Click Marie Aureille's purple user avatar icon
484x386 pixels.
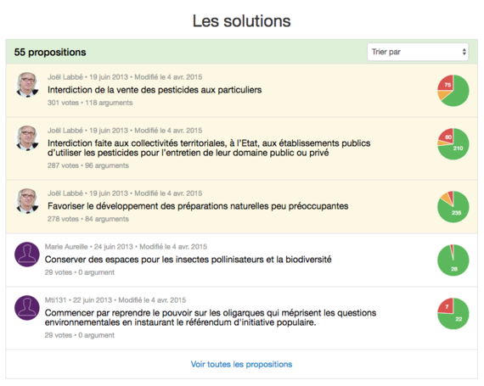(27, 255)
